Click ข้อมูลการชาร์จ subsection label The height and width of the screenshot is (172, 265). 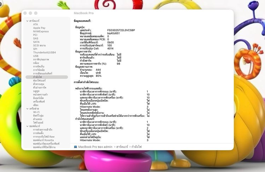(83, 51)
